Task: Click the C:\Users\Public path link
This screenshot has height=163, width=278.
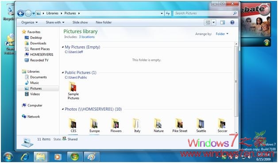Action: tap(76, 77)
